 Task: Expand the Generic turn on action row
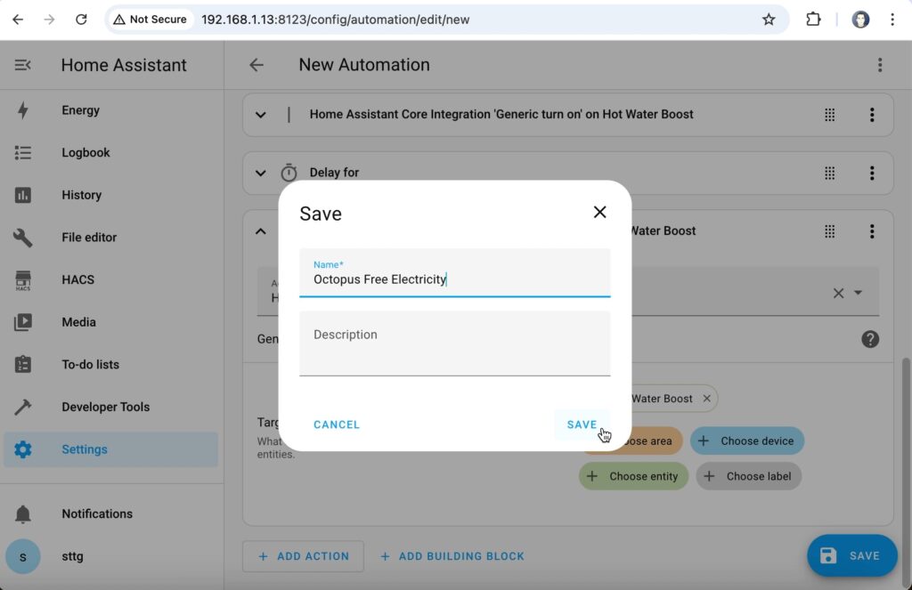click(x=261, y=115)
